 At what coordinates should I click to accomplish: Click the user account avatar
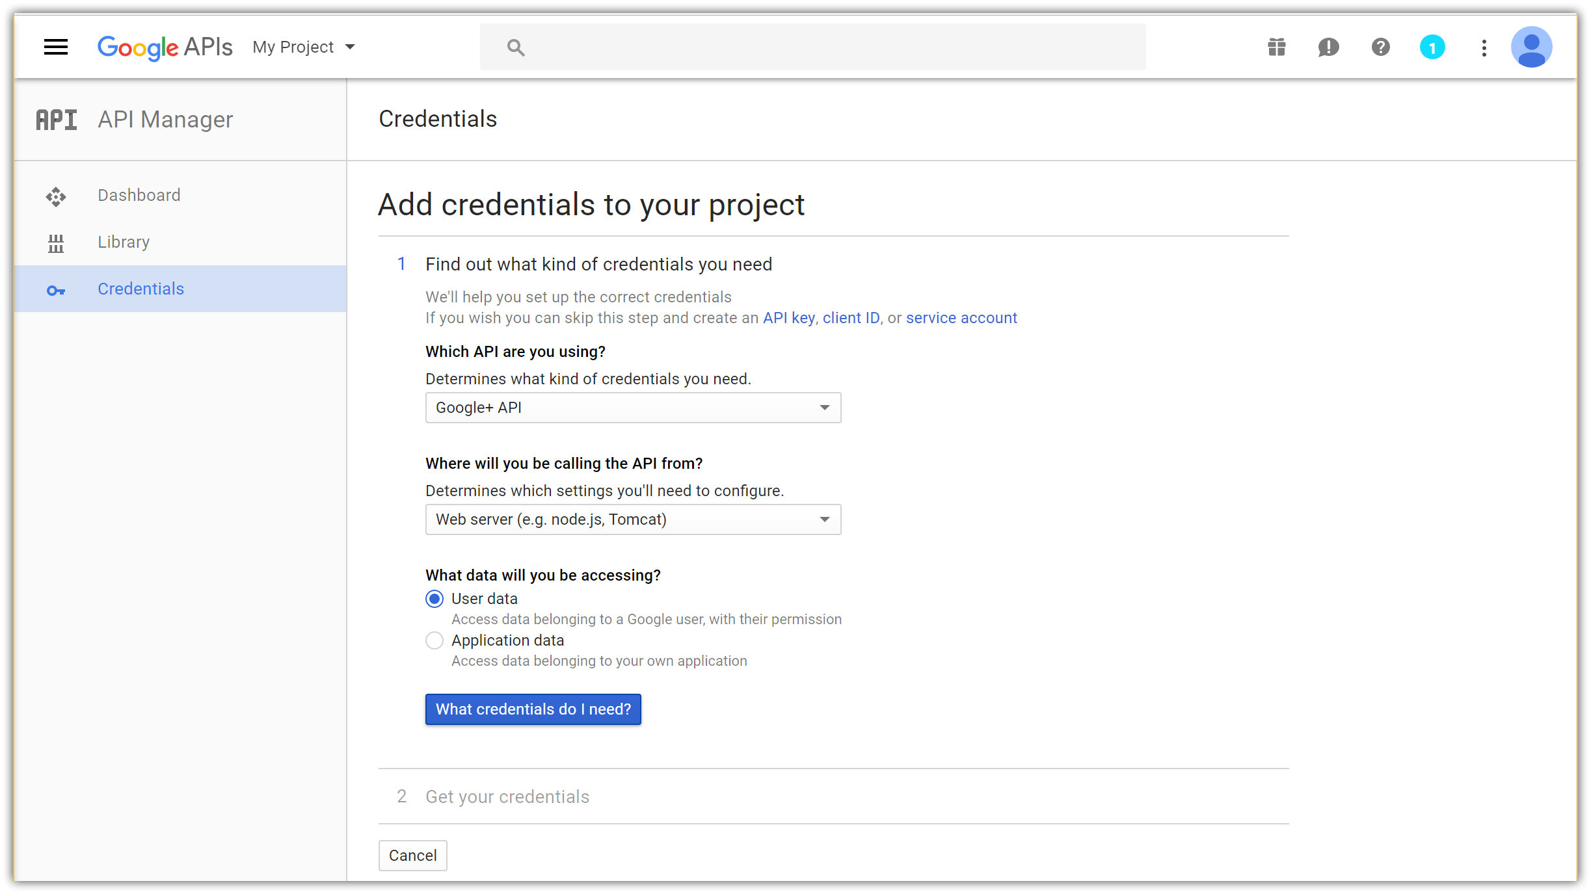pos(1531,47)
